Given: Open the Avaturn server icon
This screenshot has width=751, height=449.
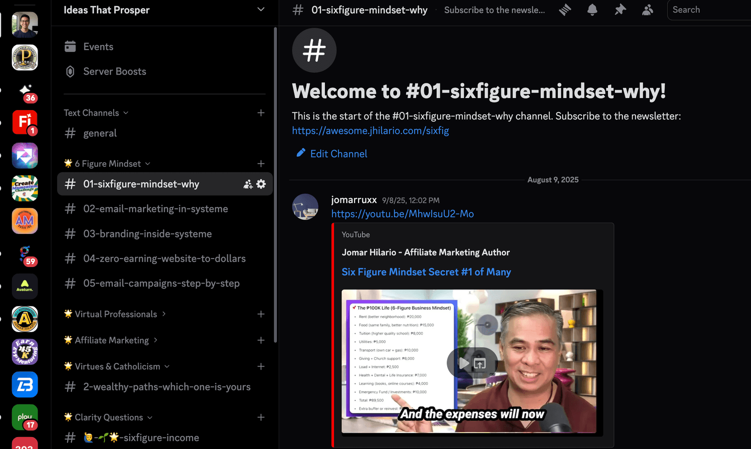Looking at the screenshot, I should (25, 286).
